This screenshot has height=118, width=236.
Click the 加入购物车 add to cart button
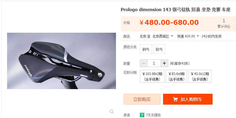pos(188,99)
